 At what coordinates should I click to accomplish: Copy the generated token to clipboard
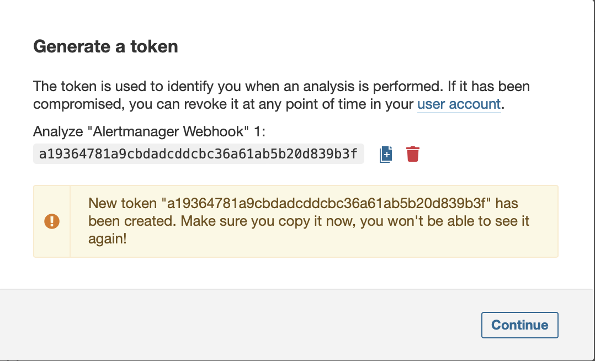tap(386, 155)
